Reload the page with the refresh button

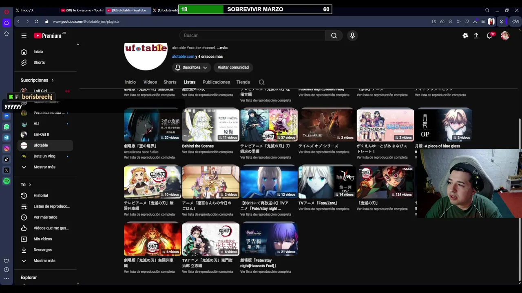tap(36, 21)
